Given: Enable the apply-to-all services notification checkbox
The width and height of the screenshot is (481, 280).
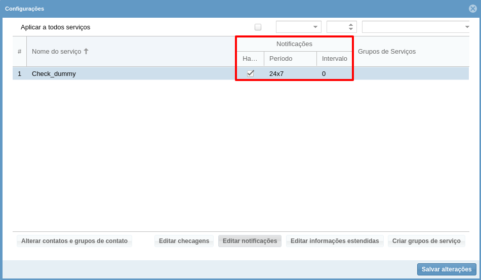Looking at the screenshot, I should coord(258,27).
